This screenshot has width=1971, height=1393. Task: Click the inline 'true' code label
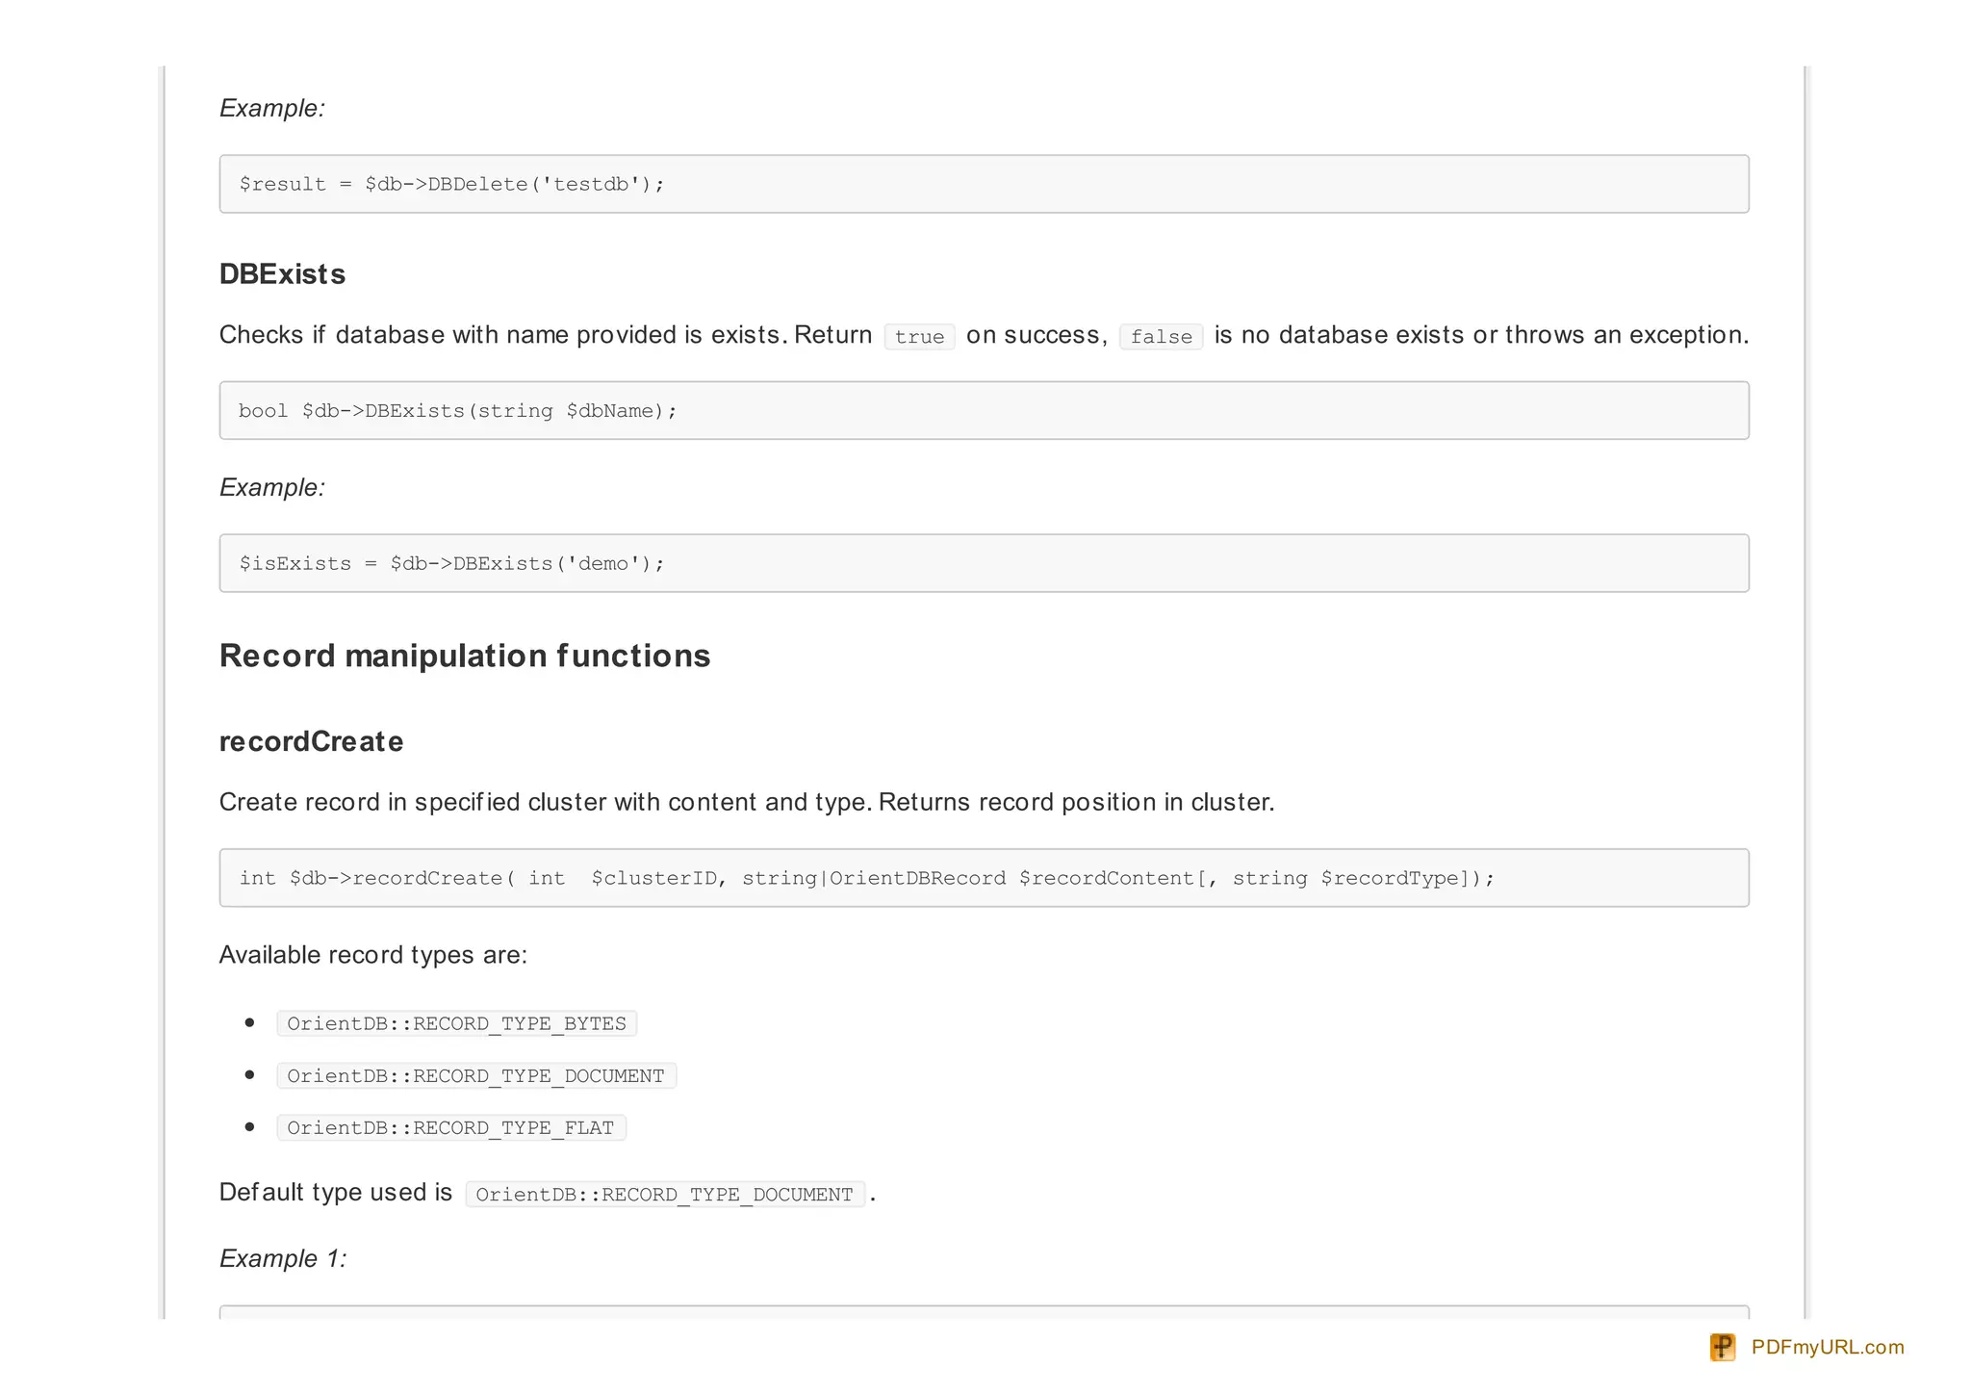point(919,336)
